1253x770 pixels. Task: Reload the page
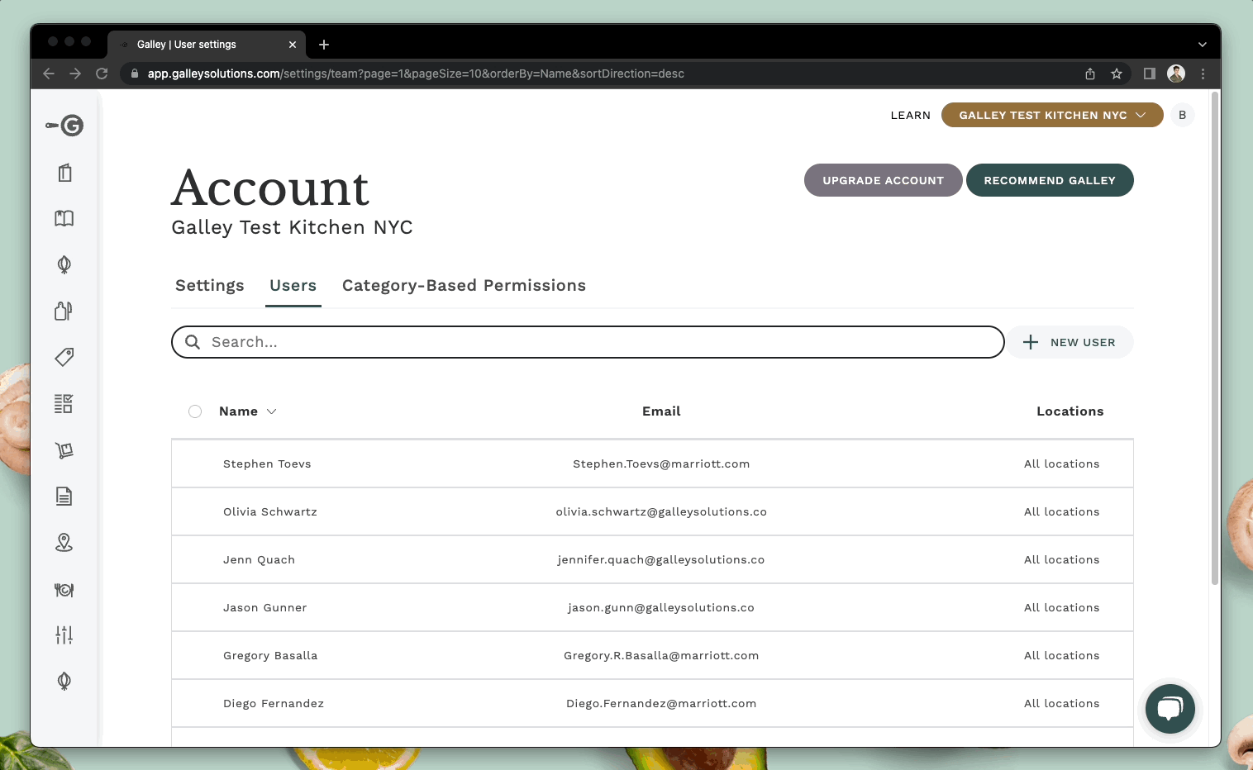pyautogui.click(x=102, y=74)
